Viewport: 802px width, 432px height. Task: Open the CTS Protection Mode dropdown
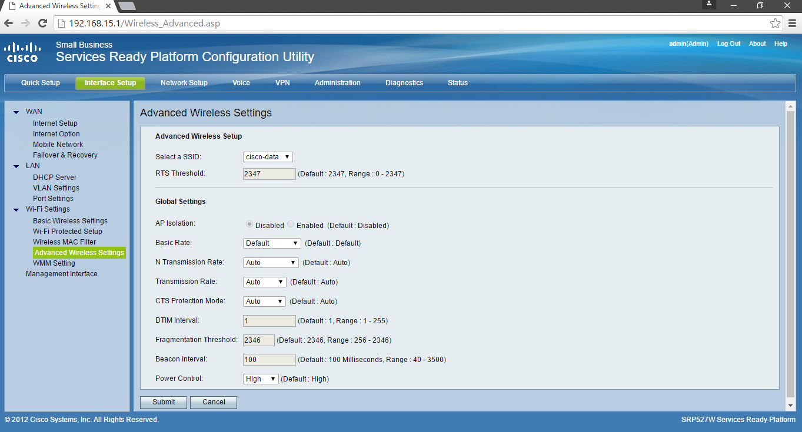264,302
